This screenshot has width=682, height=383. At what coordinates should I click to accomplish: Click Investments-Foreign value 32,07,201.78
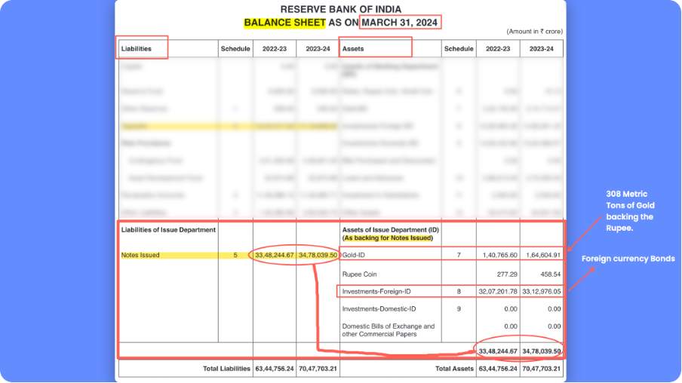click(498, 292)
